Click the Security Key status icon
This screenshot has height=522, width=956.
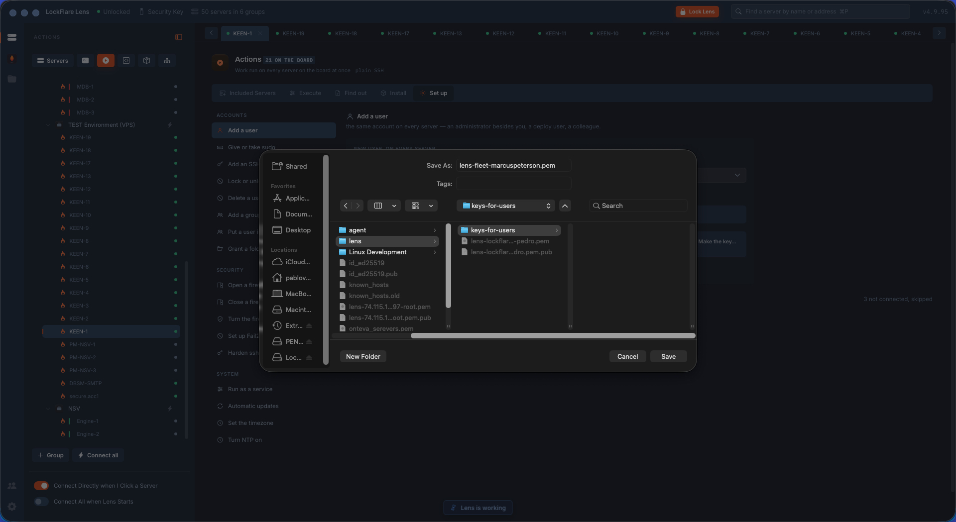(x=142, y=12)
